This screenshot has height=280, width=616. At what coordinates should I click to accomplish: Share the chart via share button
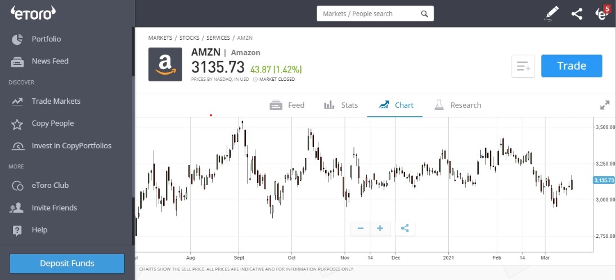pos(405,228)
